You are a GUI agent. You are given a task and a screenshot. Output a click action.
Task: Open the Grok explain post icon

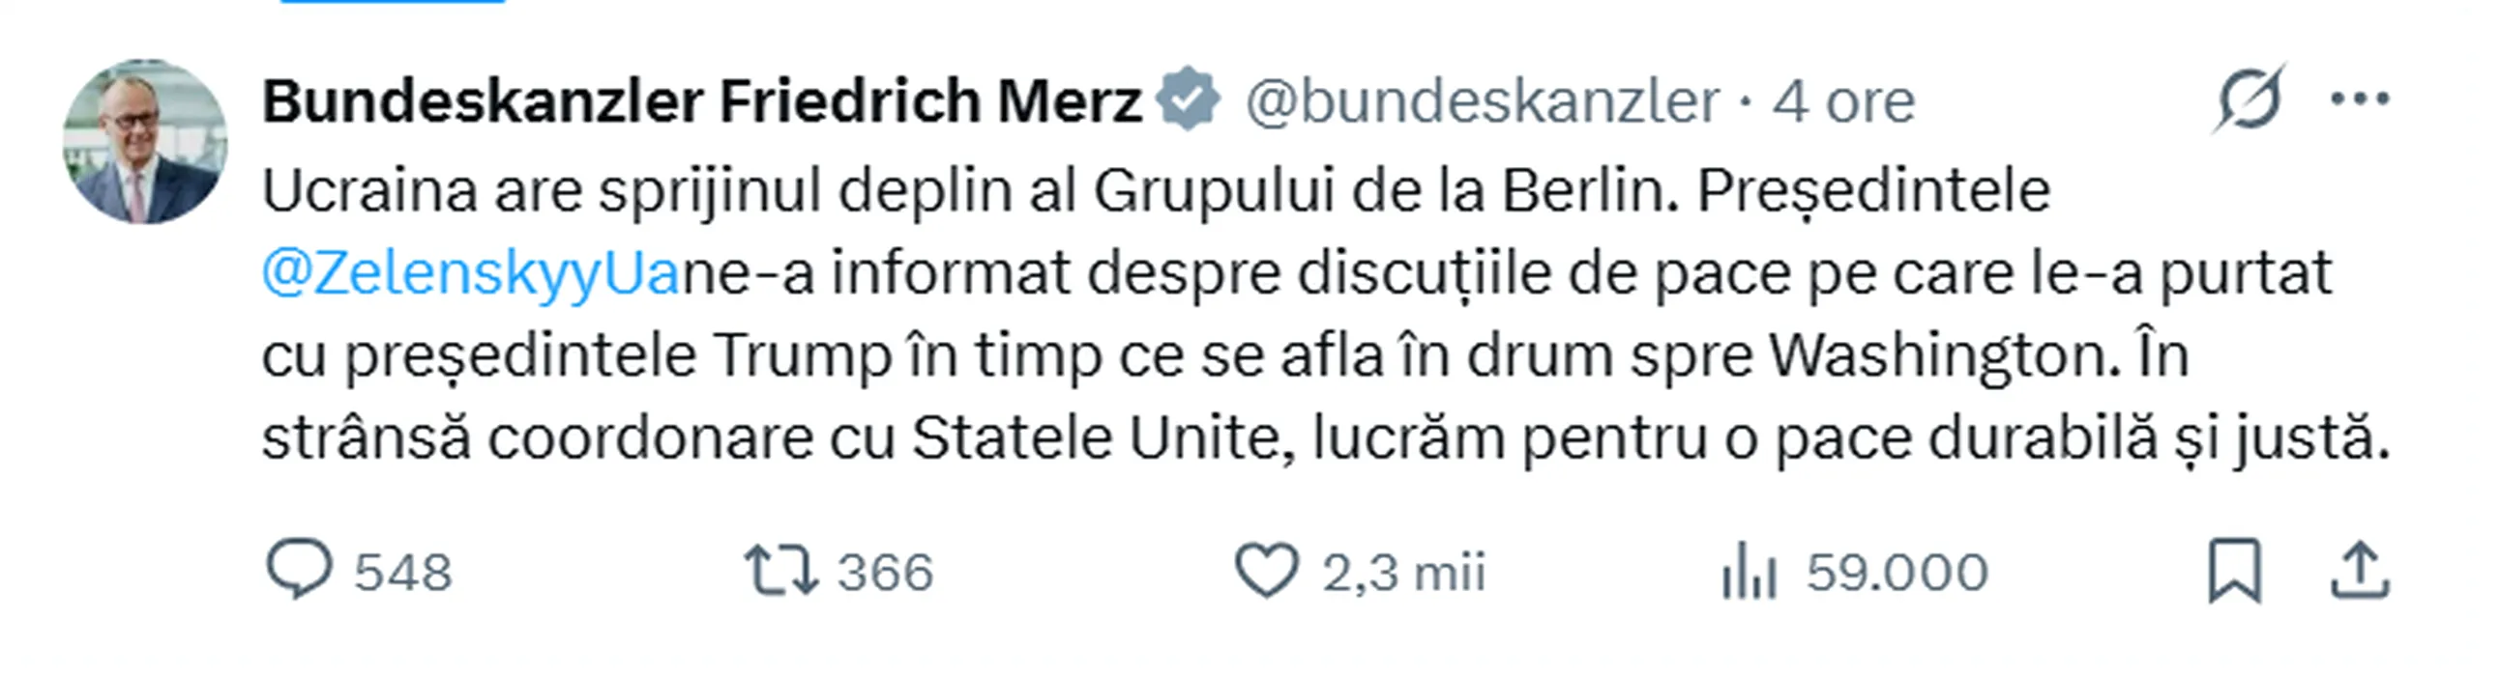tap(2249, 99)
